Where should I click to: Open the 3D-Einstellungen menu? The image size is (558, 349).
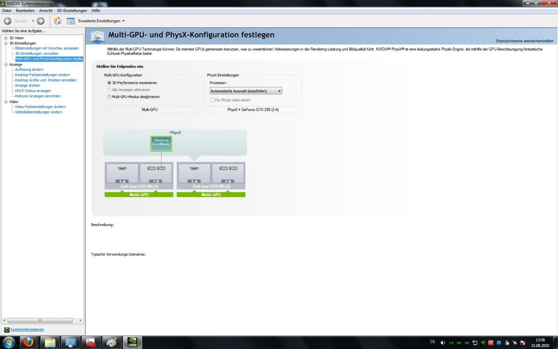tap(72, 10)
